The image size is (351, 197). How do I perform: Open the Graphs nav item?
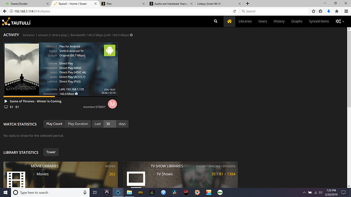(x=297, y=21)
